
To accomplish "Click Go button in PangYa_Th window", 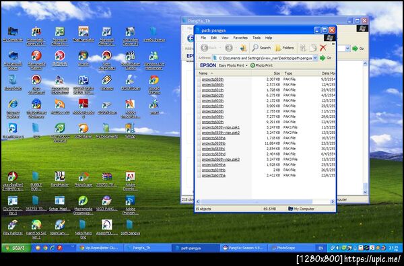I will 358,48.
